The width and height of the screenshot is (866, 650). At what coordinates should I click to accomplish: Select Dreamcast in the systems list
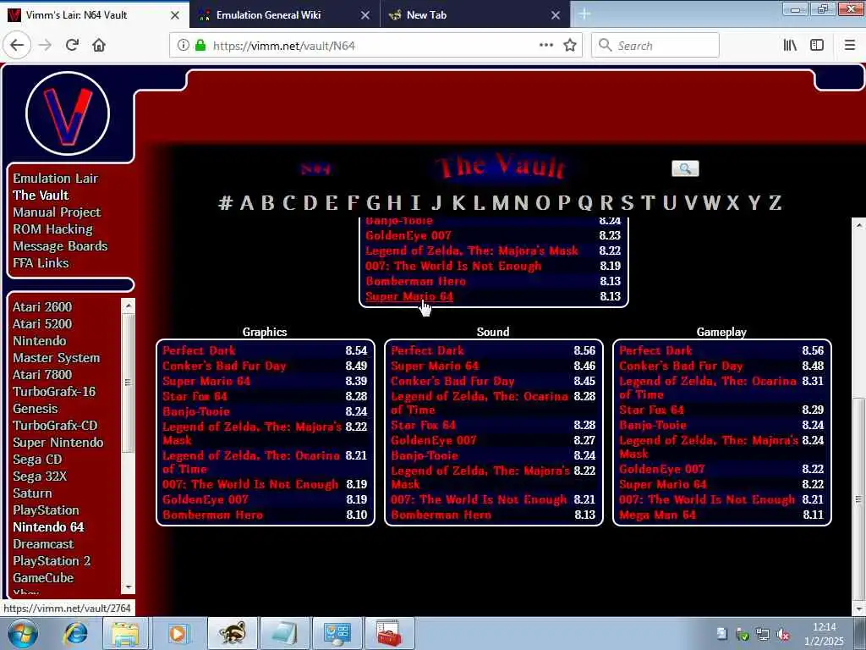click(x=43, y=544)
